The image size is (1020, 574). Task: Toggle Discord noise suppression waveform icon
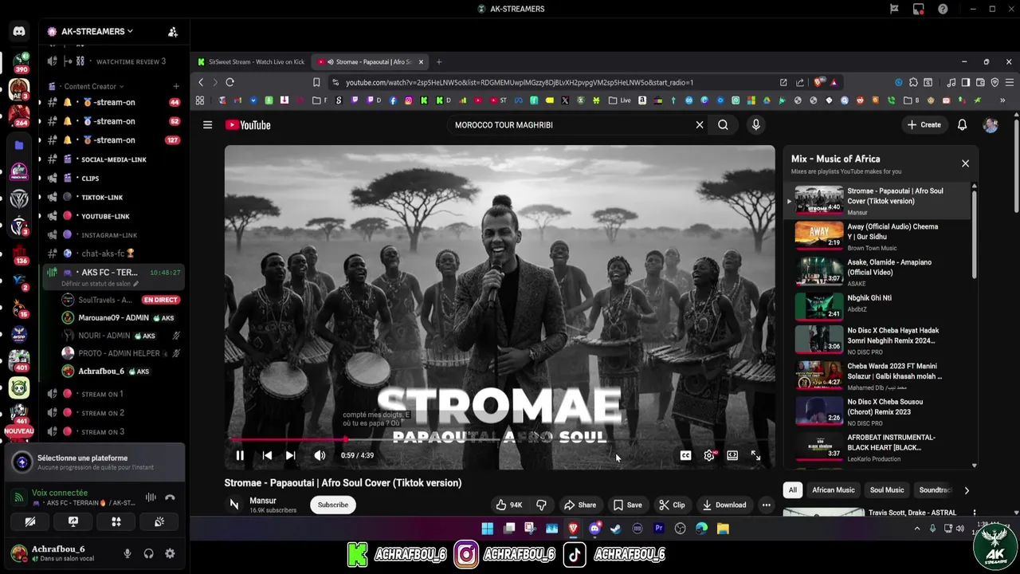151,497
